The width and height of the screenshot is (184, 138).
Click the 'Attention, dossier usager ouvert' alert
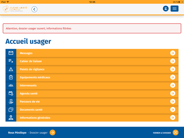tap(92, 28)
